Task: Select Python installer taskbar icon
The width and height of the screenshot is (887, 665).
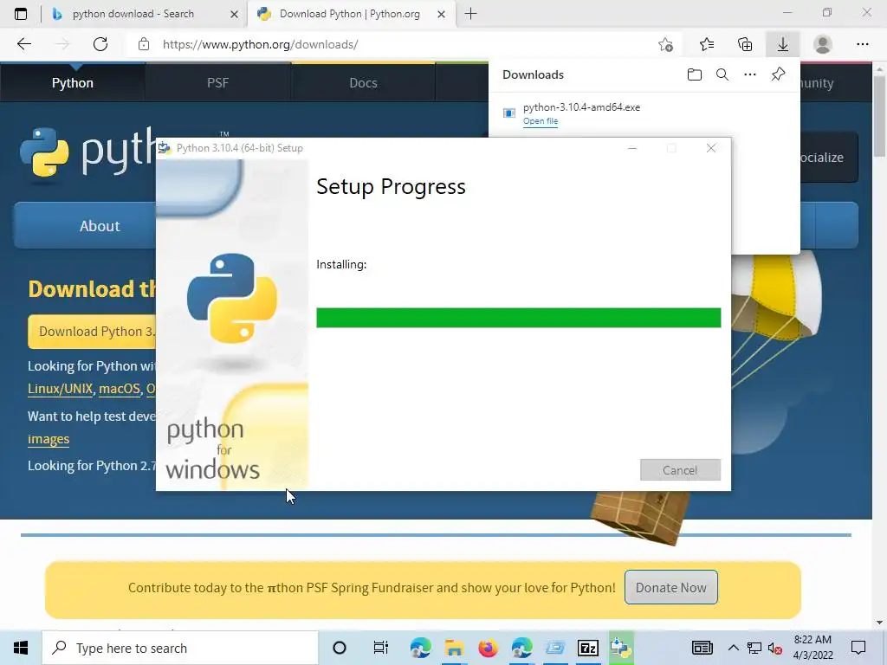Action: tap(621, 648)
